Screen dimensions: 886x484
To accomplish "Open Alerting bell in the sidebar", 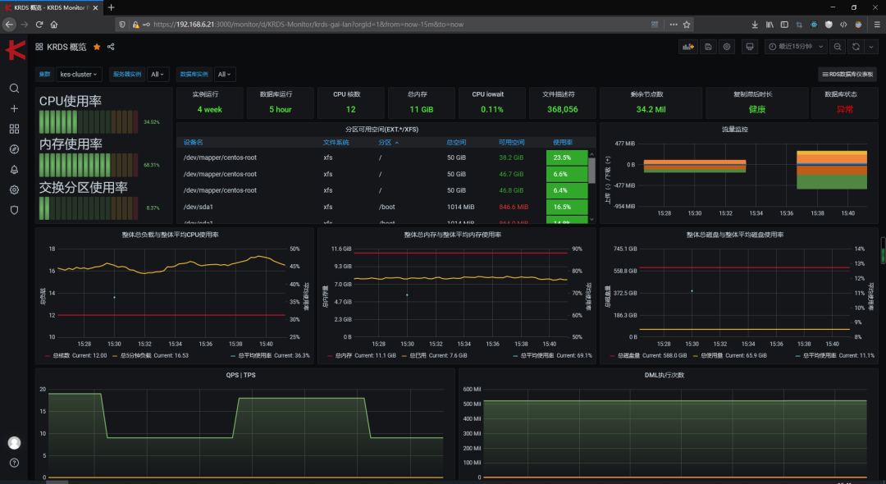I will [x=14, y=170].
